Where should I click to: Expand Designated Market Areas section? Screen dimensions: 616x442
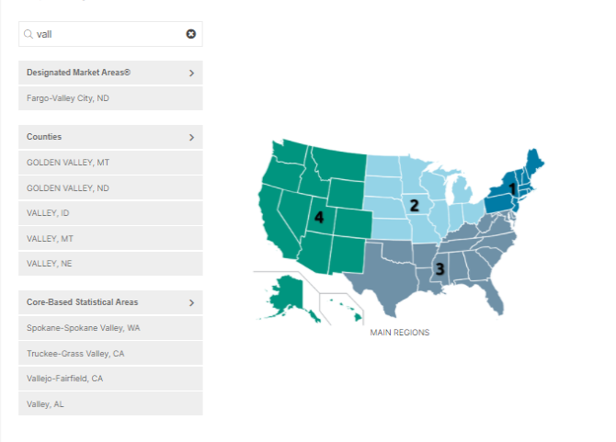191,73
